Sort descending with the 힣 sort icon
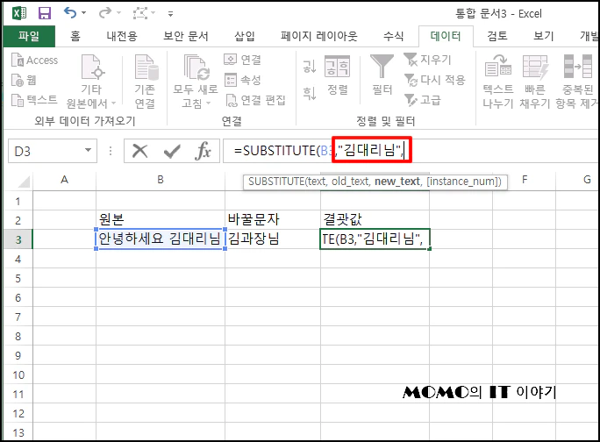 pos(310,93)
